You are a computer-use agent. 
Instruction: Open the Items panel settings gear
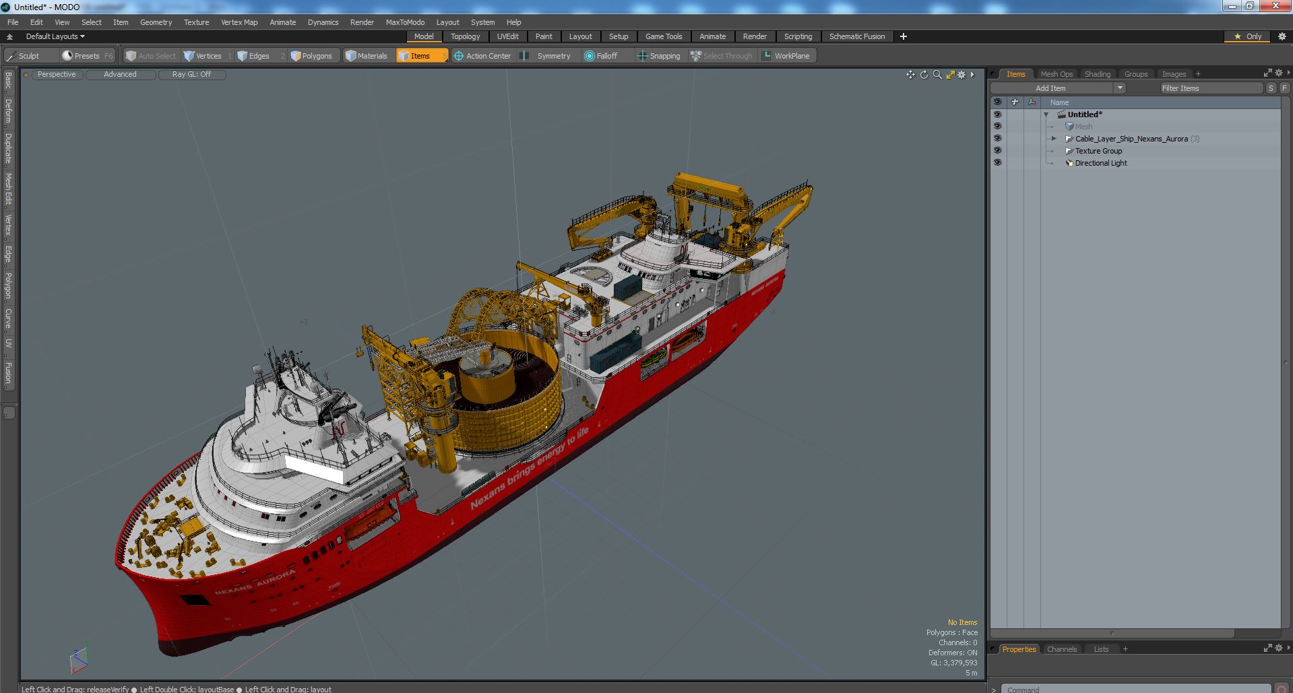pyautogui.click(x=1279, y=73)
